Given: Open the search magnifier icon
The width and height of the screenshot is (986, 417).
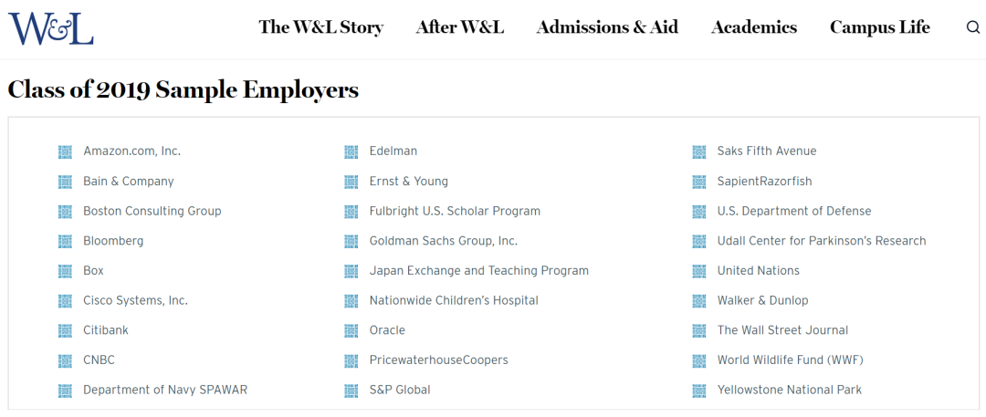Looking at the screenshot, I should coord(973,27).
